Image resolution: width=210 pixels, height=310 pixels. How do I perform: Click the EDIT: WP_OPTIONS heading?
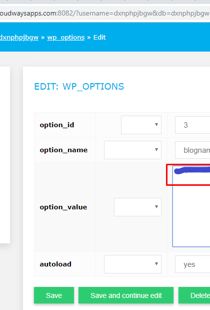click(x=79, y=87)
